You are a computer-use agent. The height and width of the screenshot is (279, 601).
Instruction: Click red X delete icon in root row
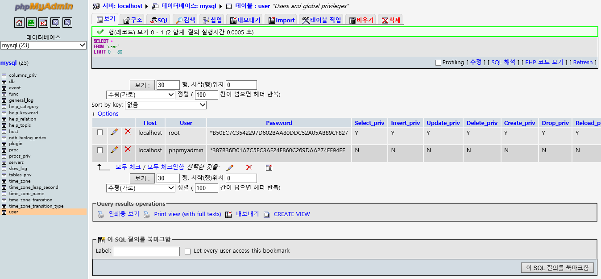[x=128, y=132]
